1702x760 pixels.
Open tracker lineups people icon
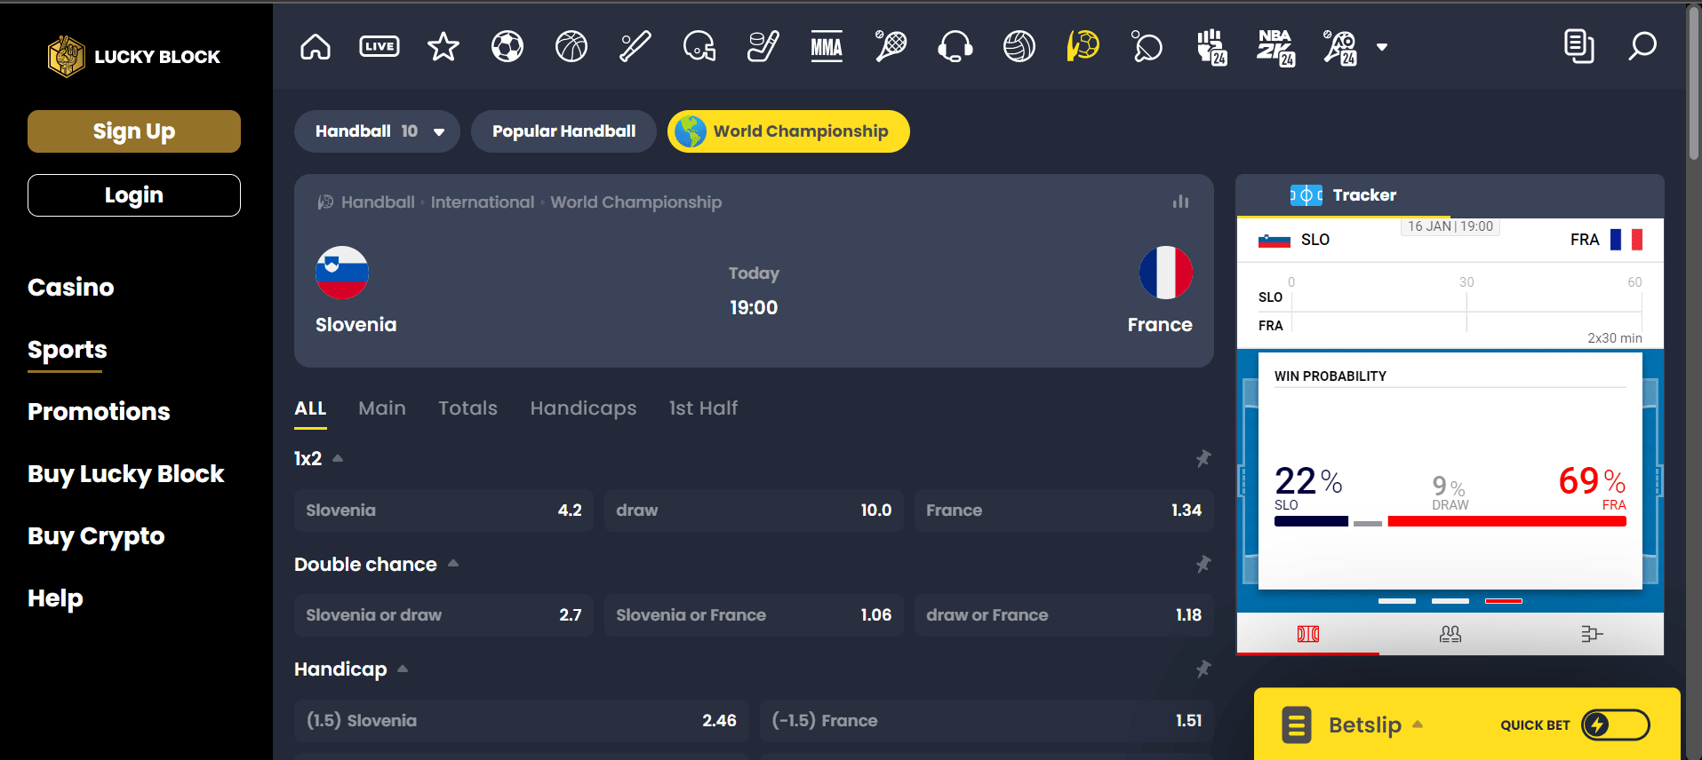tap(1450, 634)
